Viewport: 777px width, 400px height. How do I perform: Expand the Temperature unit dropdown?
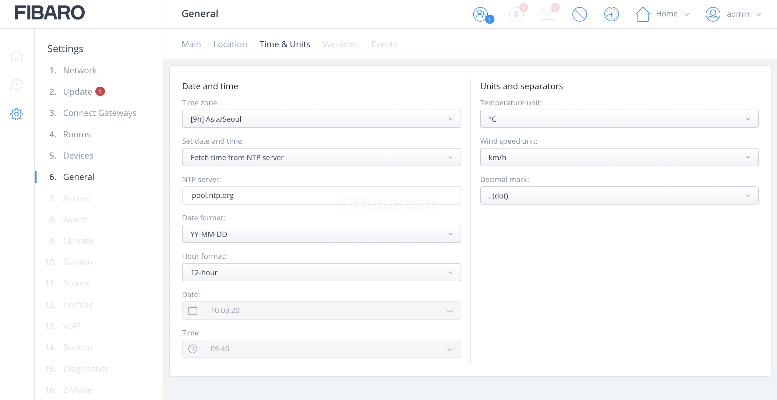(x=619, y=119)
